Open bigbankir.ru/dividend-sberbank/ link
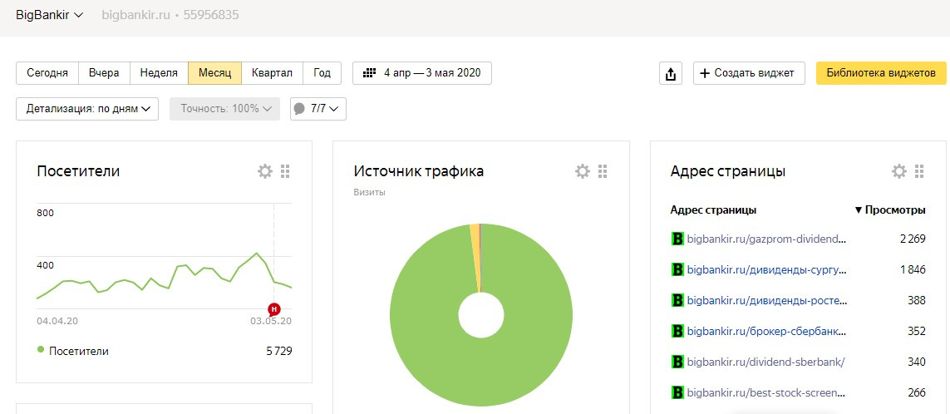This screenshot has height=414, width=950. pos(765,362)
